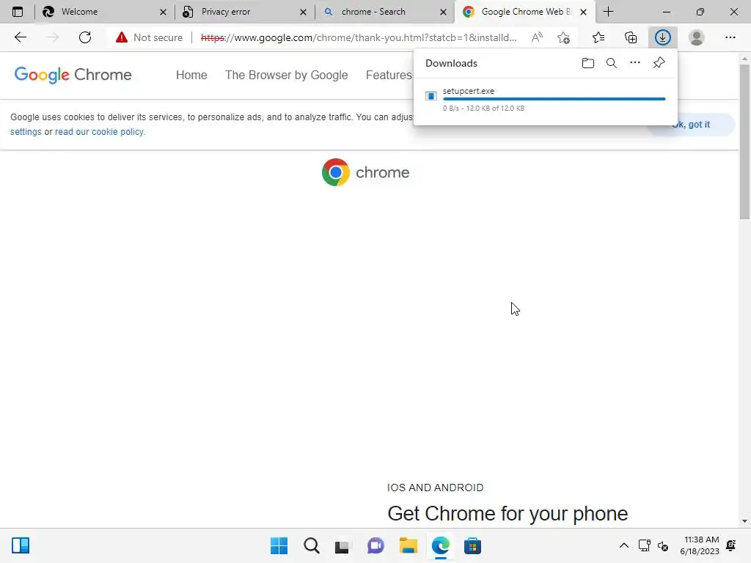This screenshot has width=751, height=563.
Task: Click the muted volume tray icon
Action: (663, 545)
